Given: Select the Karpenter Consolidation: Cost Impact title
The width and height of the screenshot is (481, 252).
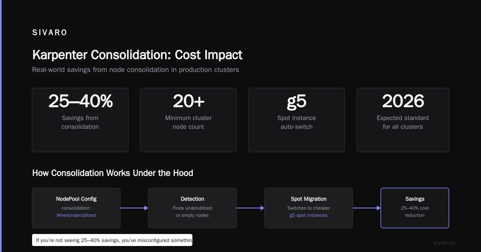Looking at the screenshot, I should [137, 55].
